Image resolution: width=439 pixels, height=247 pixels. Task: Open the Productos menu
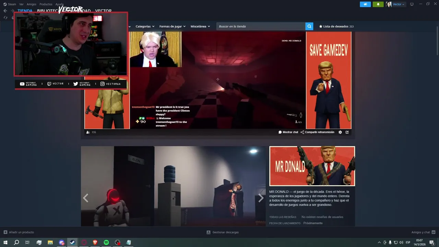click(46, 4)
